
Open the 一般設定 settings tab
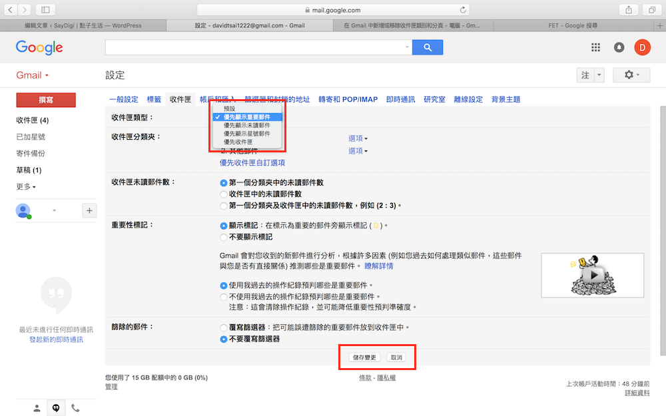pos(124,99)
